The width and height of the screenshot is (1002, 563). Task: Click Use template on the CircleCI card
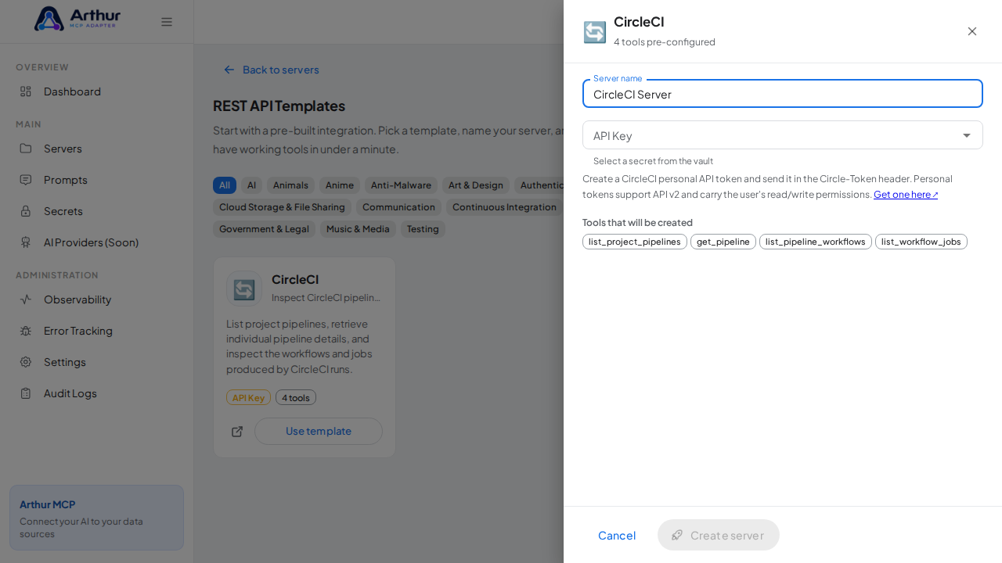(319, 432)
